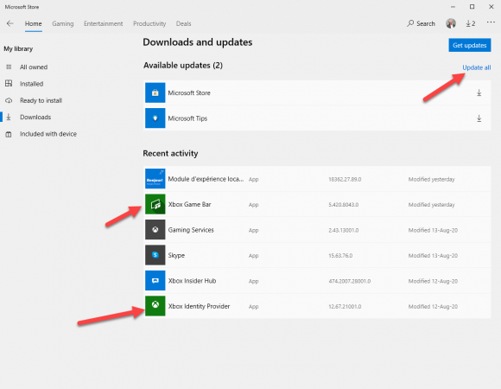Click the Search label in header
Viewport: 501px width, 389px height.
coord(426,23)
